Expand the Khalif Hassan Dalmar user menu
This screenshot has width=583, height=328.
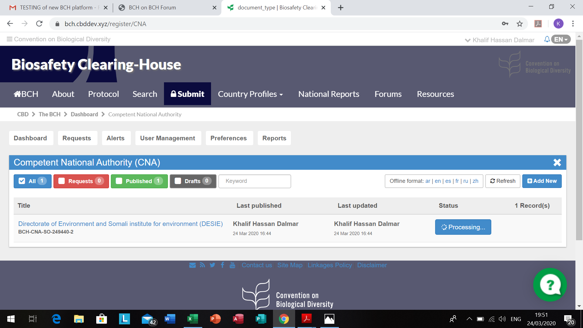coord(499,40)
